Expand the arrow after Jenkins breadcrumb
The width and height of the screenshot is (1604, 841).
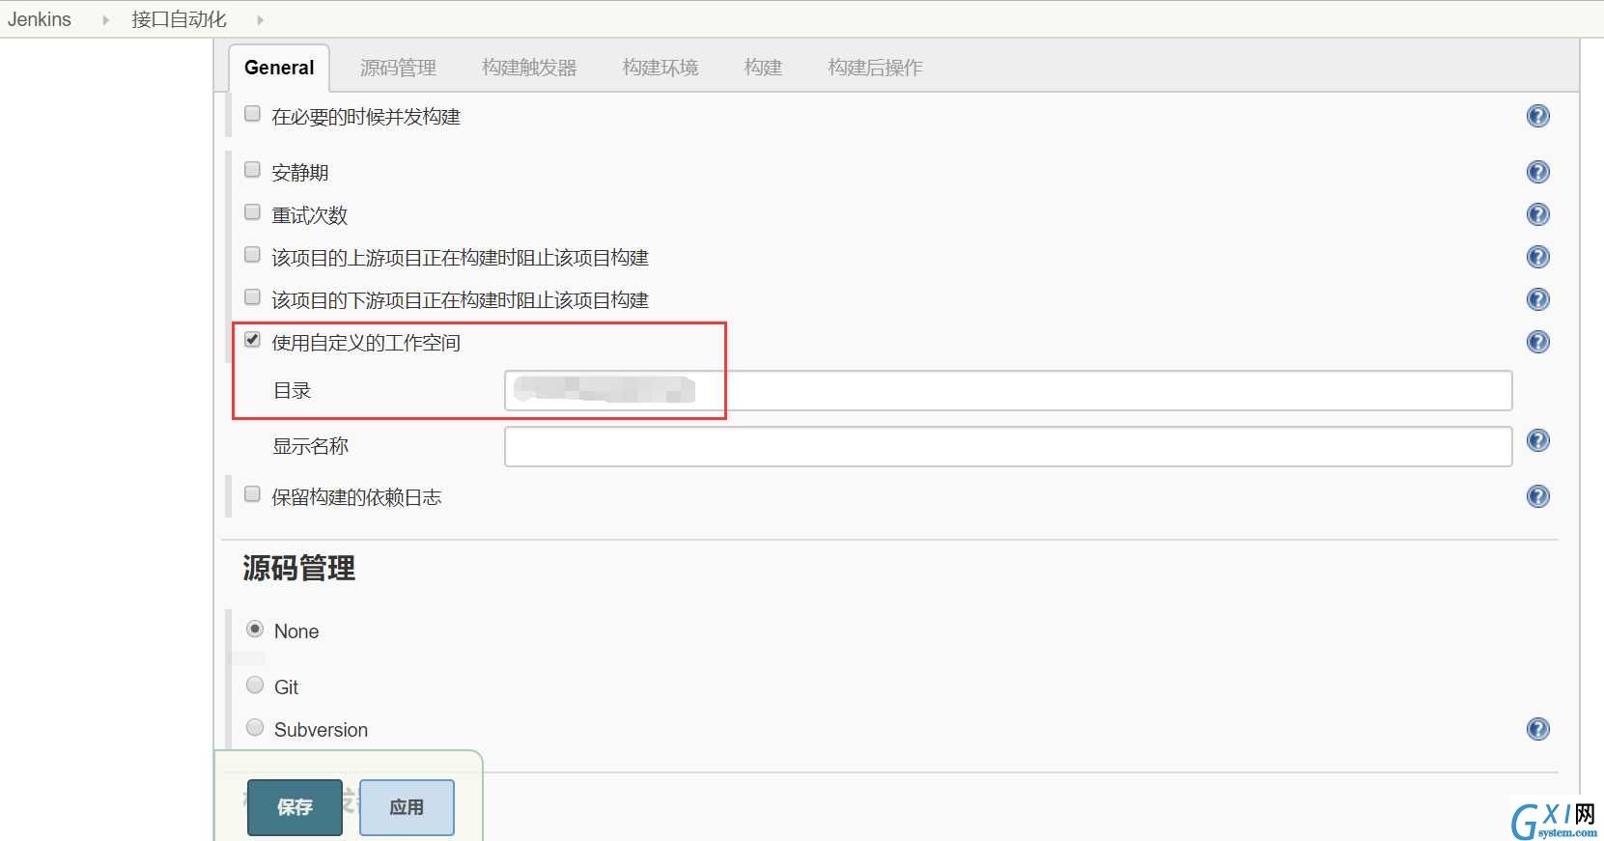tap(105, 19)
